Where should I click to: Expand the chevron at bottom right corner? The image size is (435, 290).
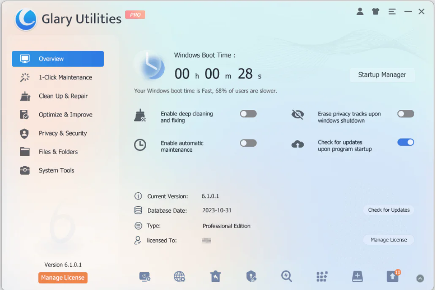point(420,278)
